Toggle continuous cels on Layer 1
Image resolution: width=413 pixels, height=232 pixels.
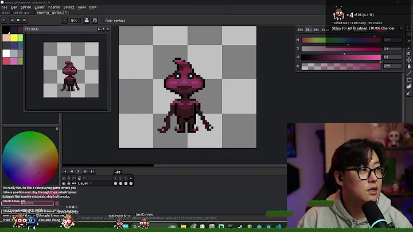pyautogui.click(x=74, y=184)
